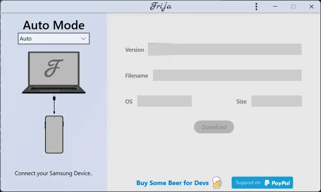Click the Frija title logo
Viewport: 321px width, 192px height.
pyautogui.click(x=161, y=7)
